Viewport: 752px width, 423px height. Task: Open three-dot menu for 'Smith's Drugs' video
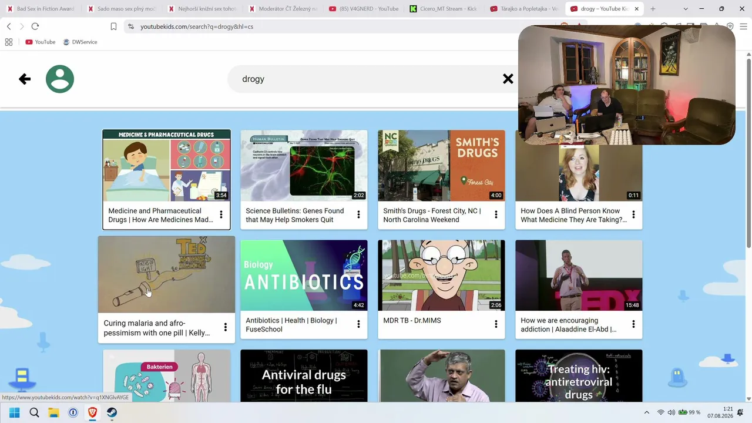pos(496,215)
